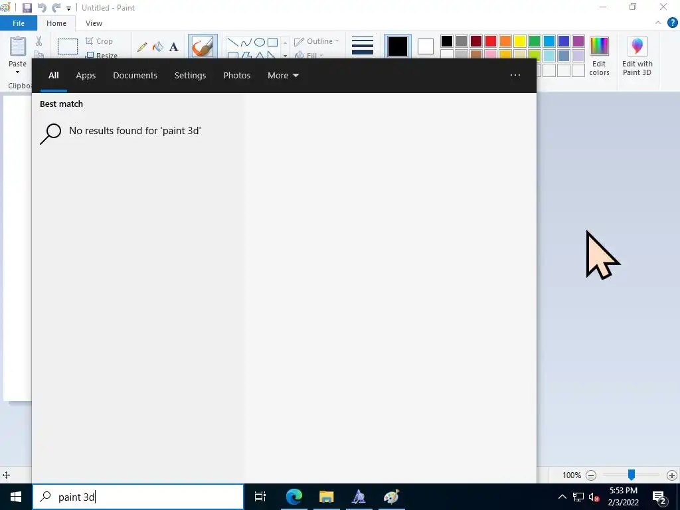Pick the rectangle shape
Screen dimensions: 680x510
click(272, 42)
